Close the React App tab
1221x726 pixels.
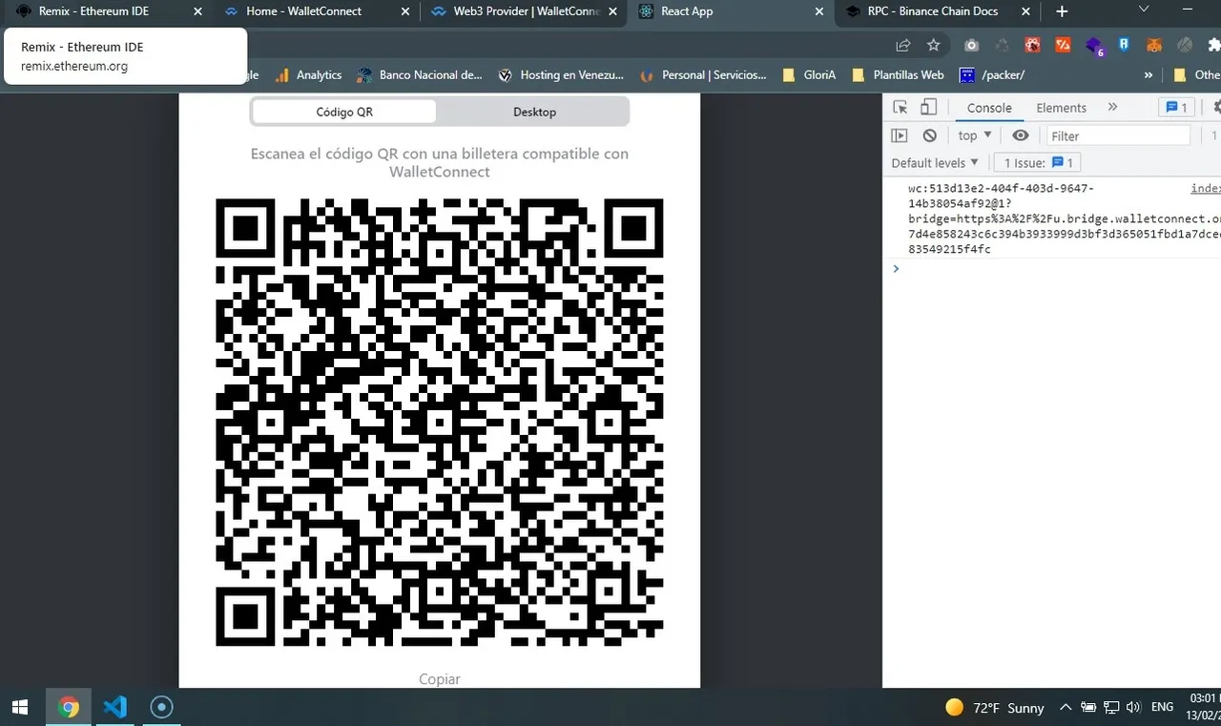[820, 11]
